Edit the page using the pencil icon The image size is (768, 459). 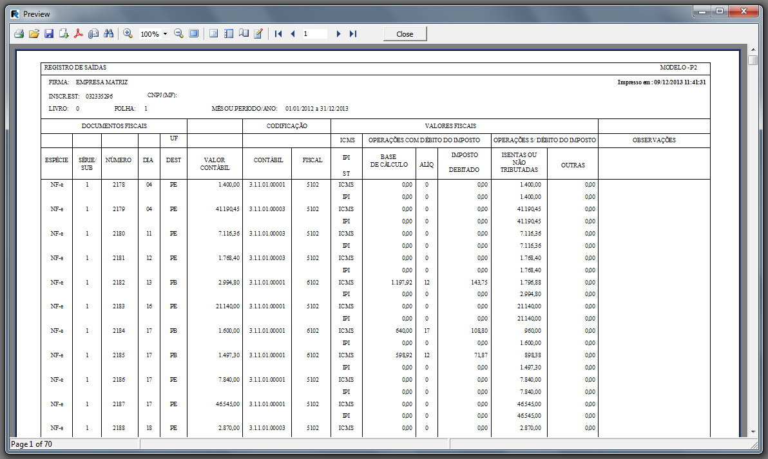pos(258,33)
